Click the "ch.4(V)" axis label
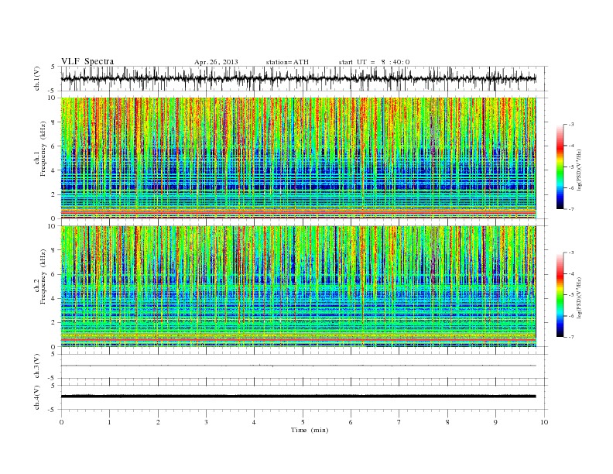This screenshot has height=474, width=613. 37,397
